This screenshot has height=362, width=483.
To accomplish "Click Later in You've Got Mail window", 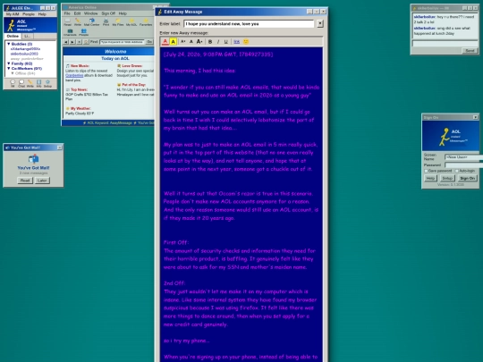I will tap(42, 181).
